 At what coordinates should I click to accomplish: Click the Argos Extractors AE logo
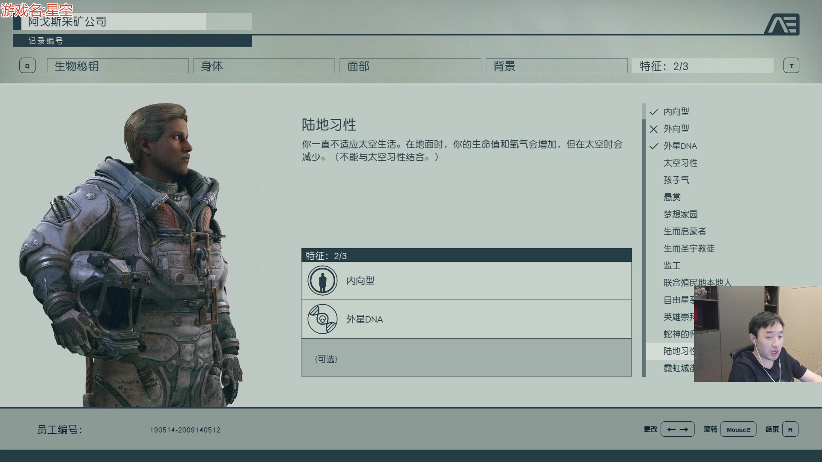pos(782,24)
